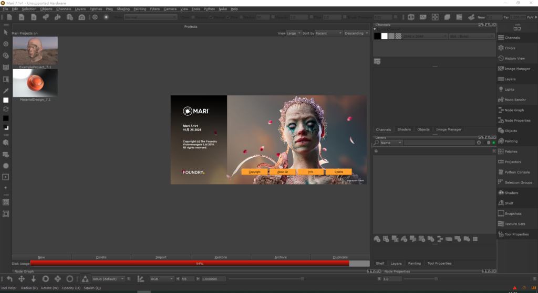
Task: Click the first layer icon in Layers bottom toolbar
Action: pos(377,239)
